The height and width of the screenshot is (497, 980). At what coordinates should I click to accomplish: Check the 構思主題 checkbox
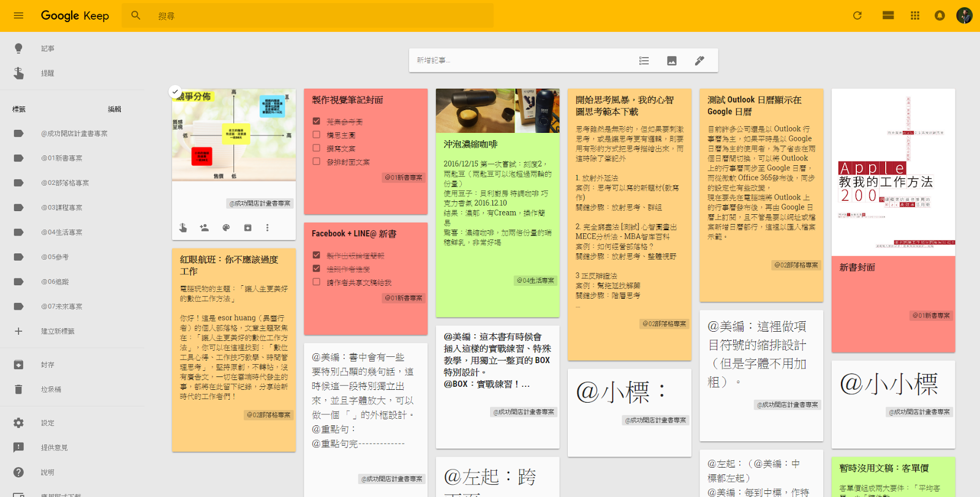click(317, 135)
